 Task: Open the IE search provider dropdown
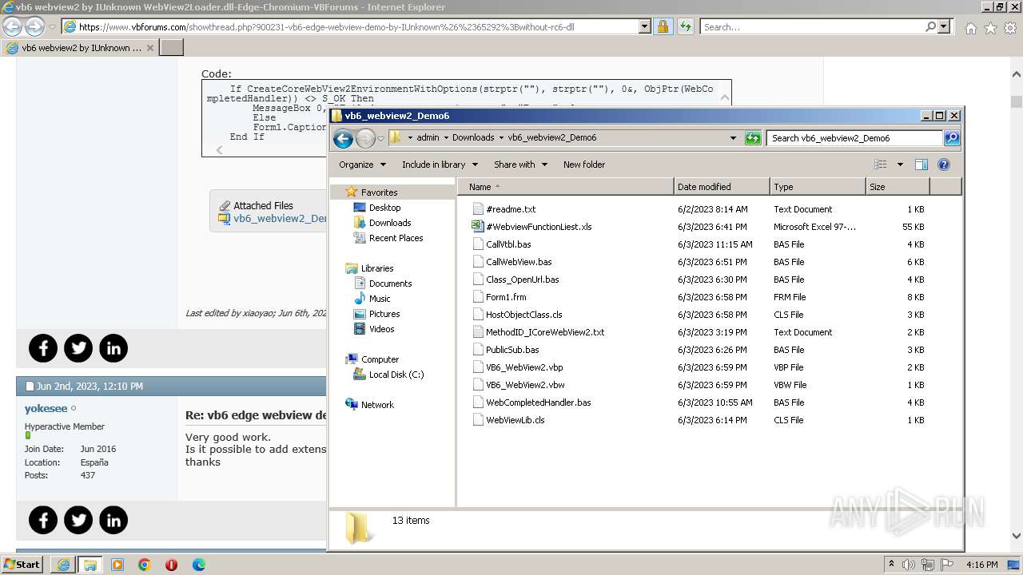tap(945, 26)
